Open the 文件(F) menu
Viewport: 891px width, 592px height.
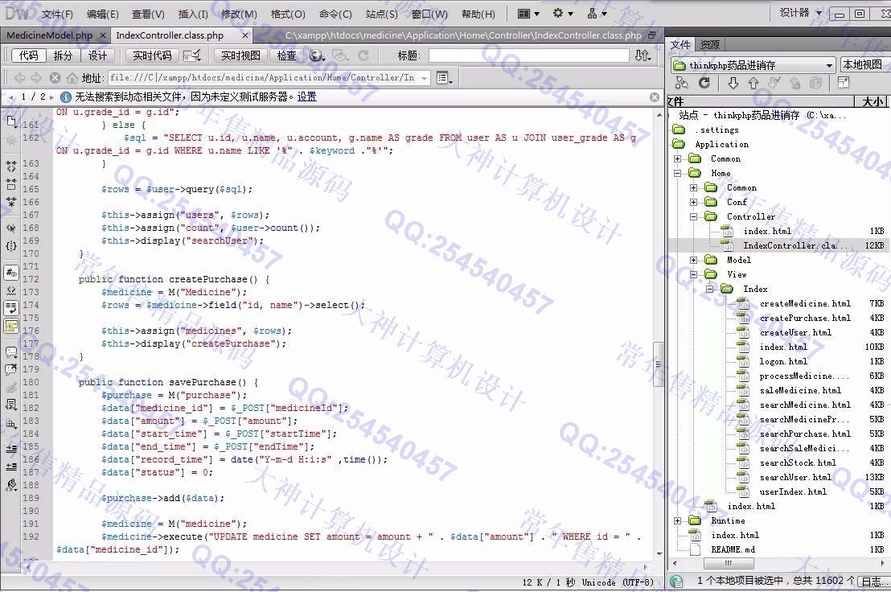click(x=57, y=14)
